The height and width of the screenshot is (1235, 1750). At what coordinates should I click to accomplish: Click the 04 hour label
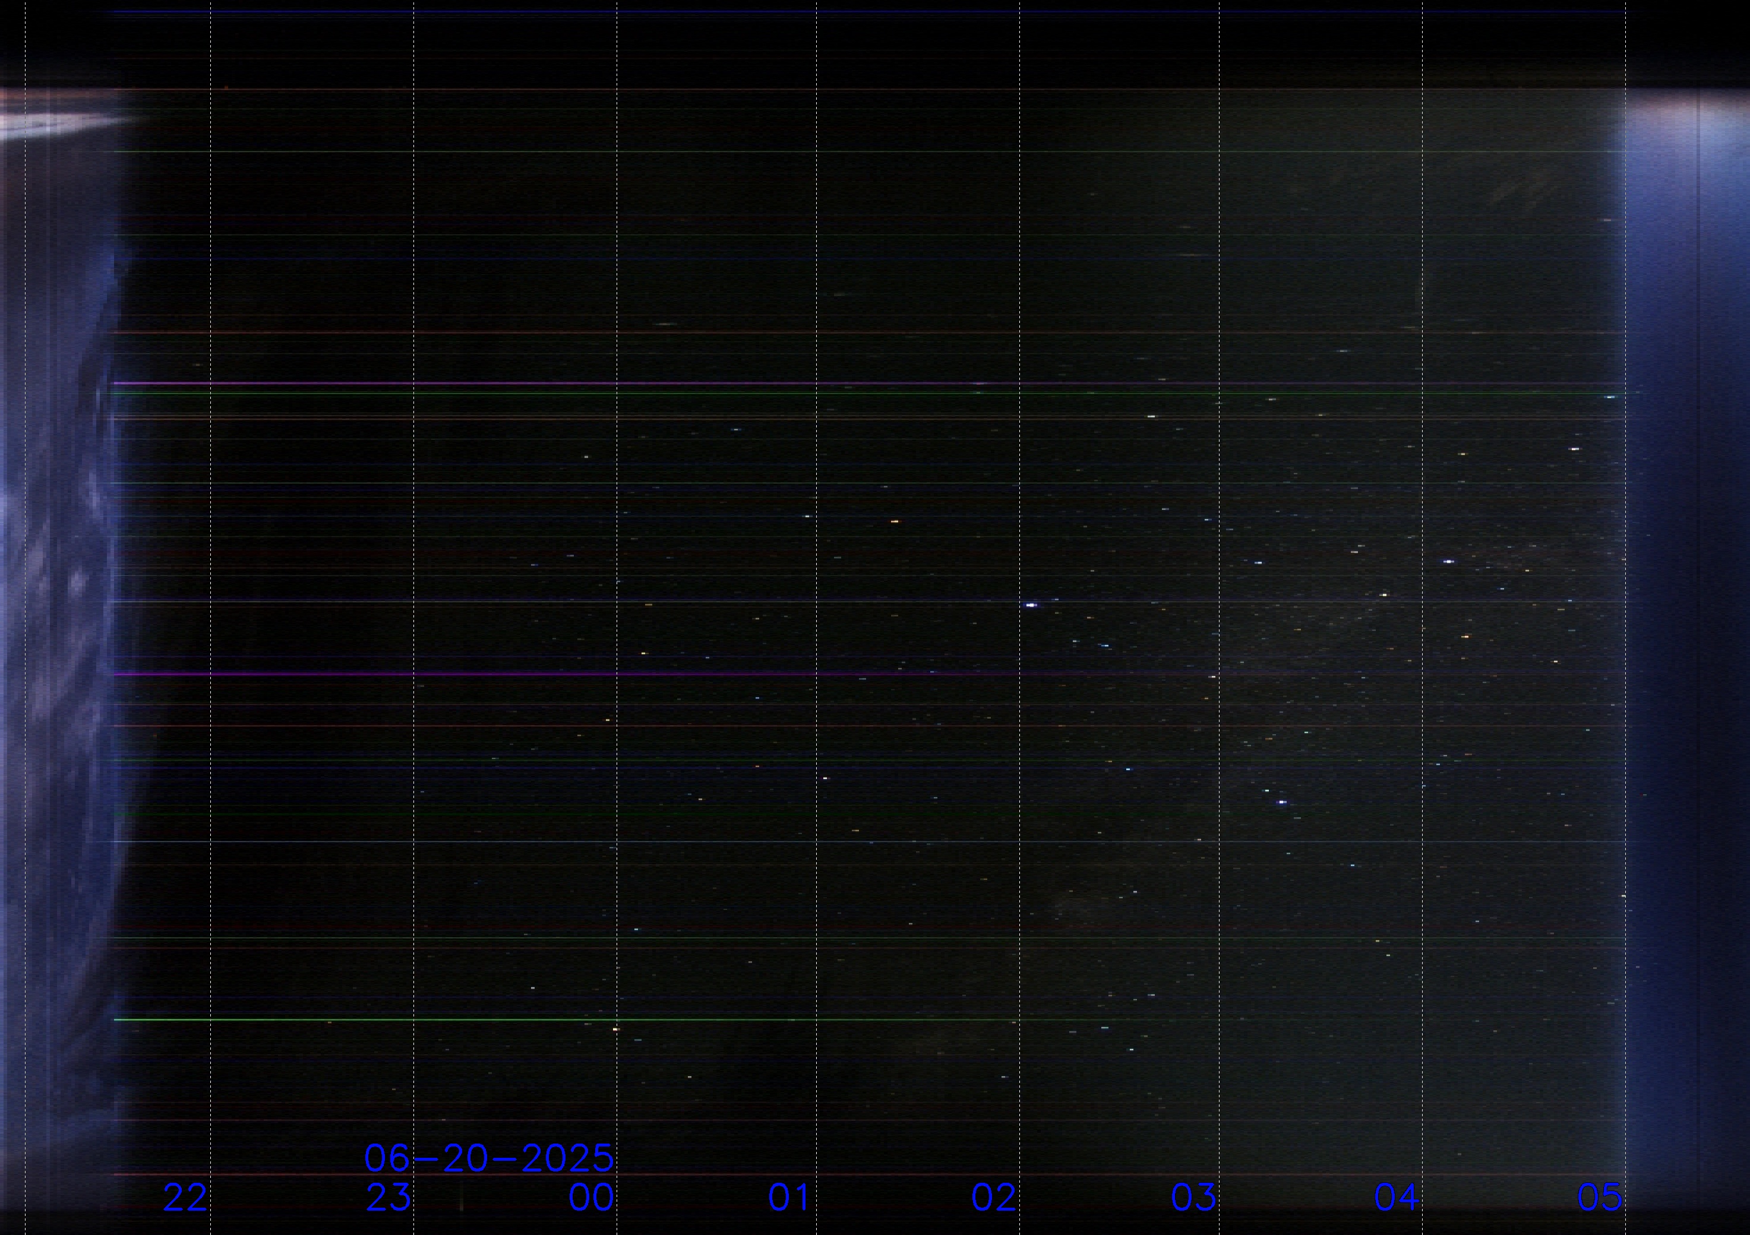click(x=1397, y=1198)
